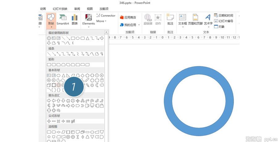Screen dimensions: 278x142
Task: Pick the diamond shape in 基本形状
Action: pyautogui.click(x=82, y=75)
